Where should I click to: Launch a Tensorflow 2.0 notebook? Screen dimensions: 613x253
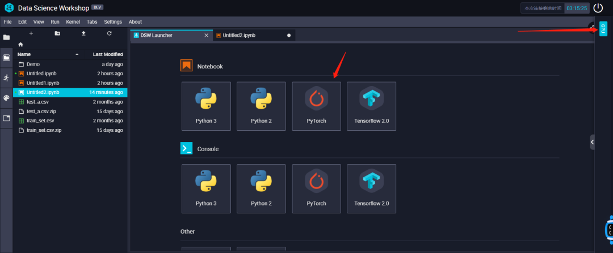click(x=371, y=106)
